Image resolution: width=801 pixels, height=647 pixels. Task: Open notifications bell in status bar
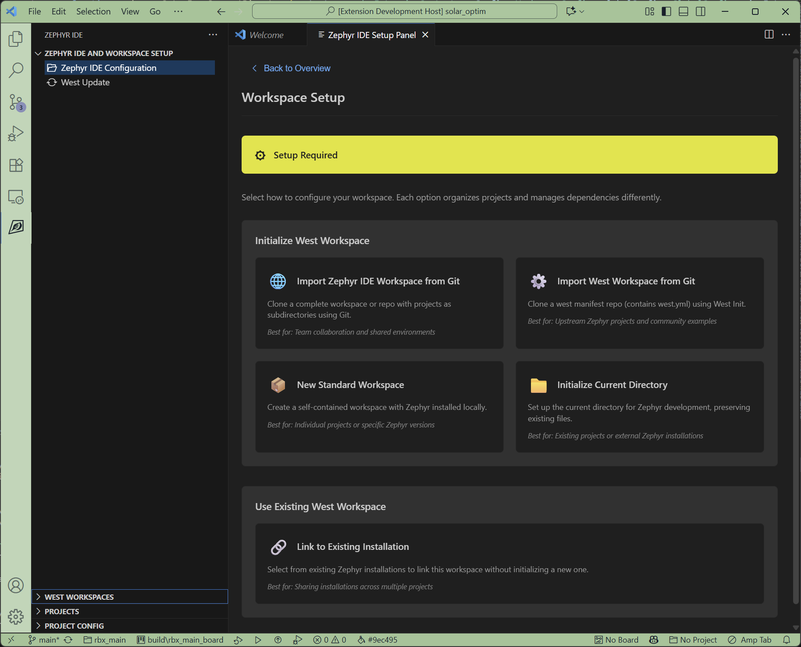click(787, 640)
